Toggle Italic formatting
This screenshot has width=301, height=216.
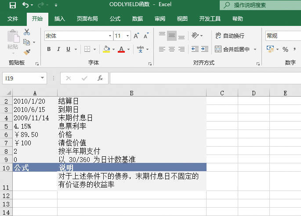pos(59,49)
